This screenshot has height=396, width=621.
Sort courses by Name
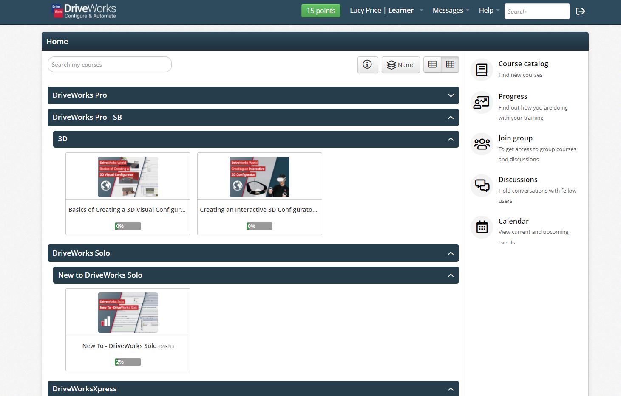tap(400, 65)
